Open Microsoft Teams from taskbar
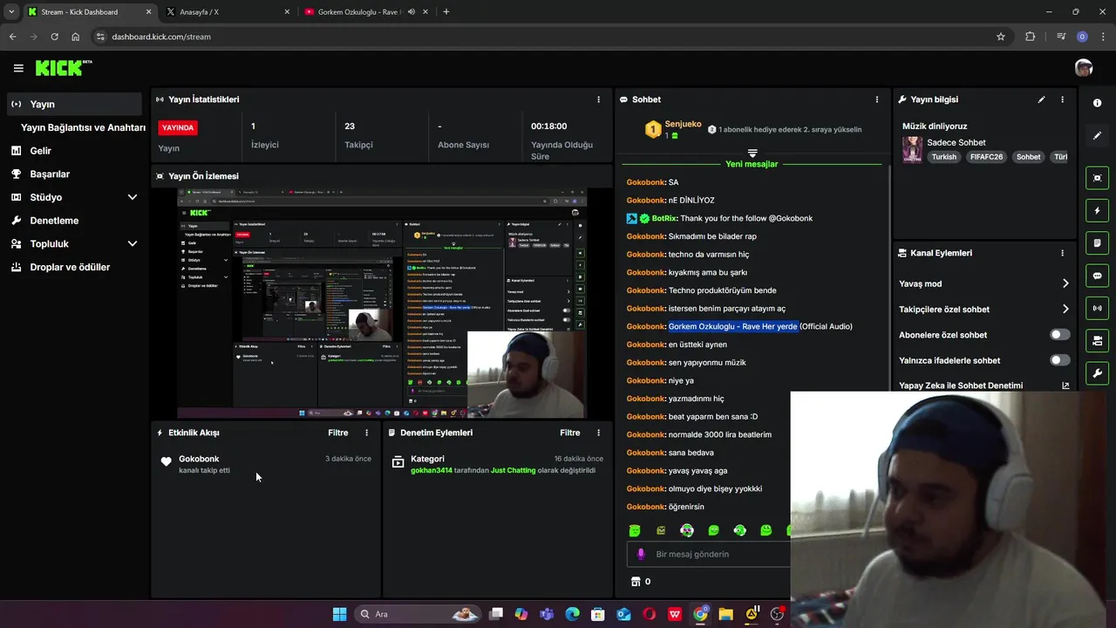1116x628 pixels. (547, 614)
